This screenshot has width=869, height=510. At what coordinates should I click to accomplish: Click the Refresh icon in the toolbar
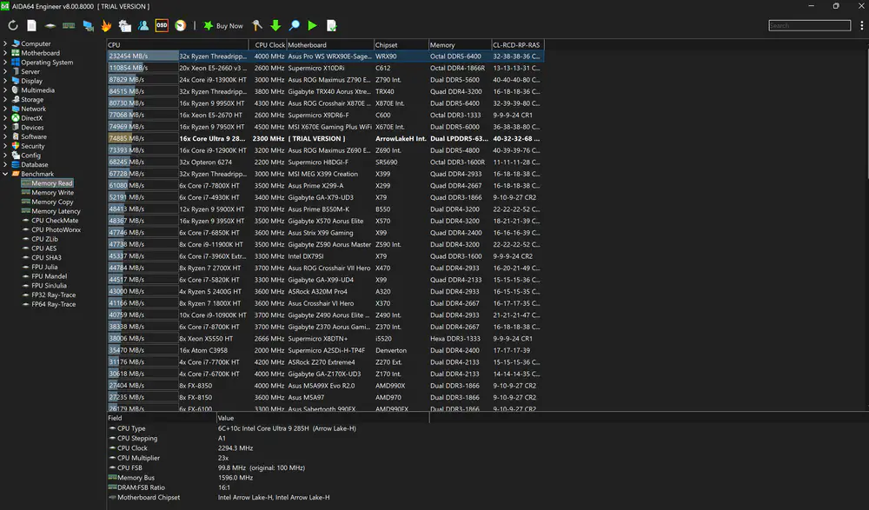pos(13,26)
